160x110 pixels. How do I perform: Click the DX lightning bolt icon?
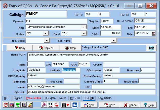pyautogui.click(x=30, y=105)
